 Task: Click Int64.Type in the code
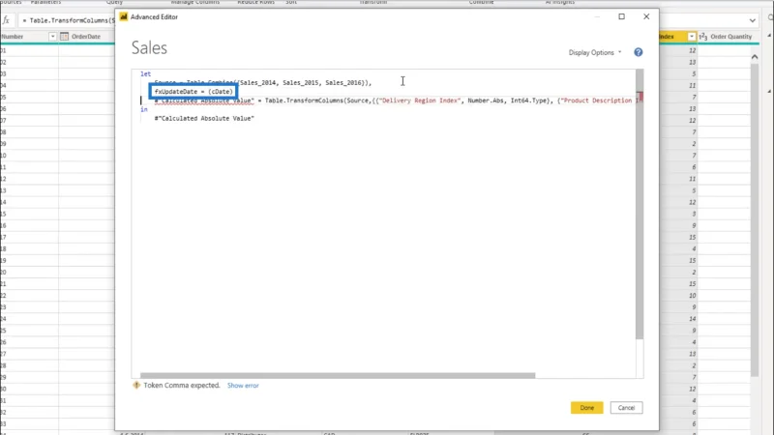528,101
